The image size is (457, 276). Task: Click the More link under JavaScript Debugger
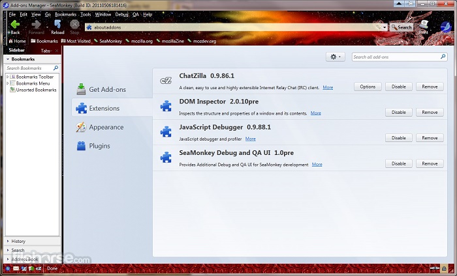[x=250, y=139]
